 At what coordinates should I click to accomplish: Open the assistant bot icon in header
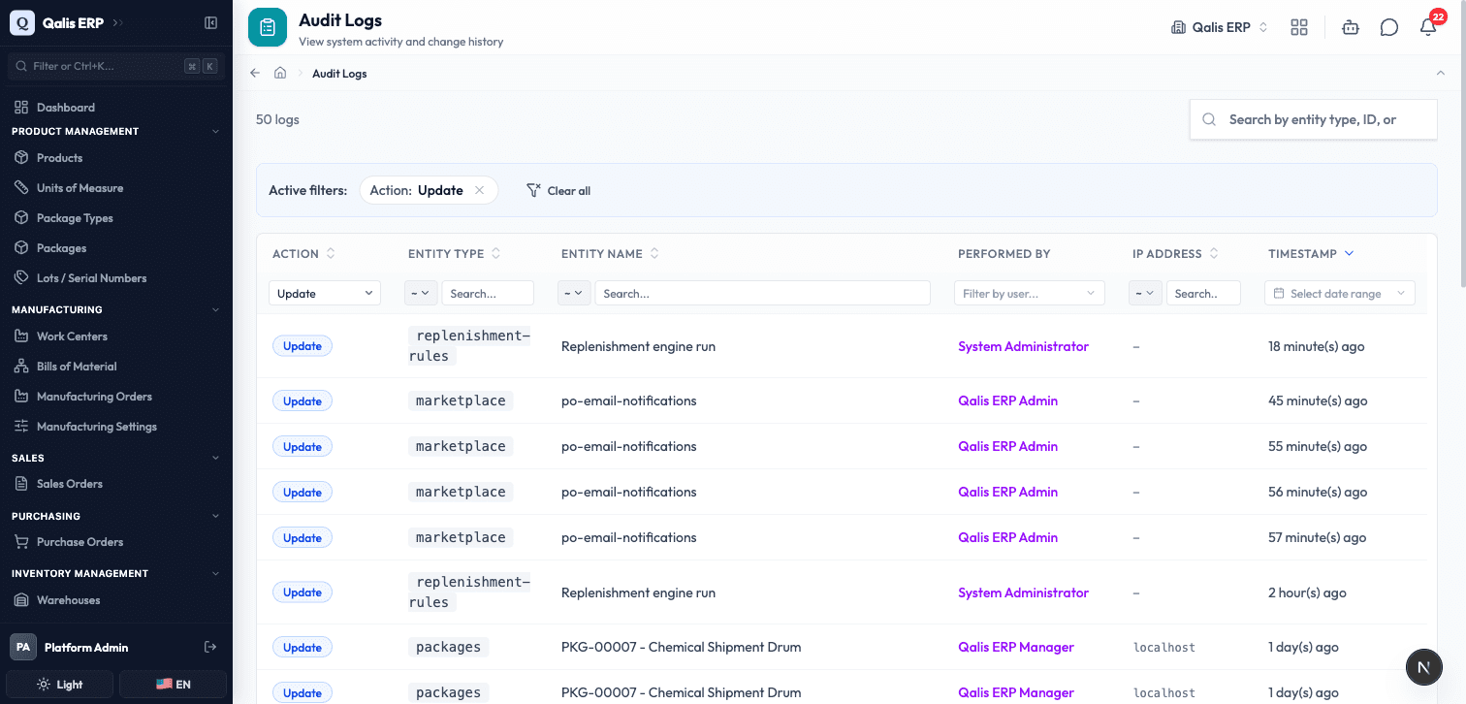(1351, 27)
